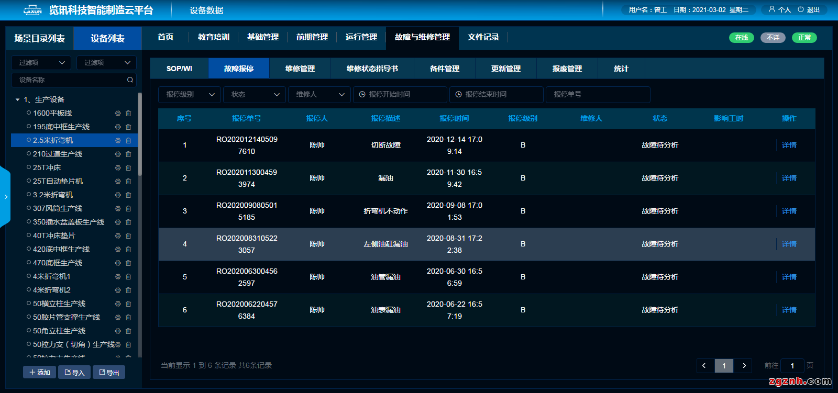Click 设备名称 search field

pyautogui.click(x=74, y=80)
